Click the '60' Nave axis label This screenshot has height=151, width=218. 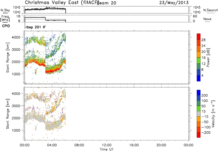pyautogui.click(x=195, y=16)
